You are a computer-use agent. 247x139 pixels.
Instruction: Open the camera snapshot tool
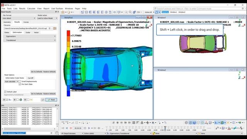tap(63, 12)
